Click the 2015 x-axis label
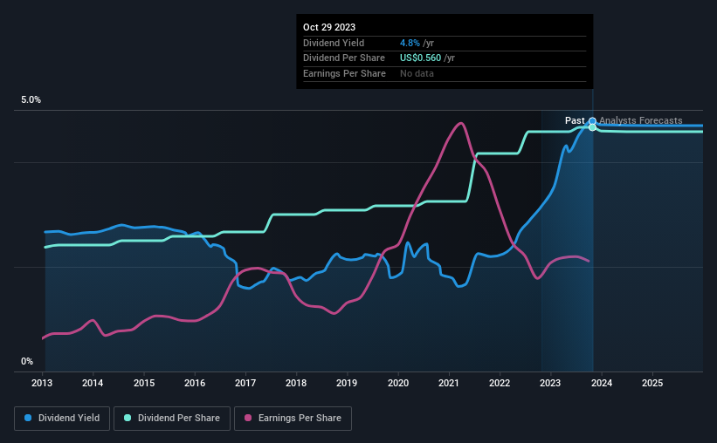This screenshot has height=443, width=717. pos(144,383)
